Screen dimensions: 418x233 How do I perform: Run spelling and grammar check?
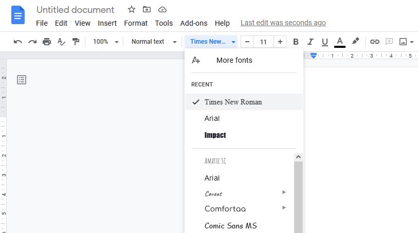[61, 42]
